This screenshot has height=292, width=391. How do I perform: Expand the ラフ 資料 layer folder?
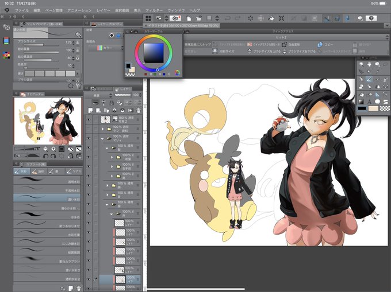tap(103, 129)
